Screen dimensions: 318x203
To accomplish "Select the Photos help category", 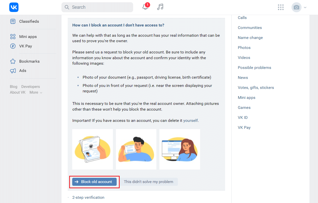I will [x=244, y=48].
